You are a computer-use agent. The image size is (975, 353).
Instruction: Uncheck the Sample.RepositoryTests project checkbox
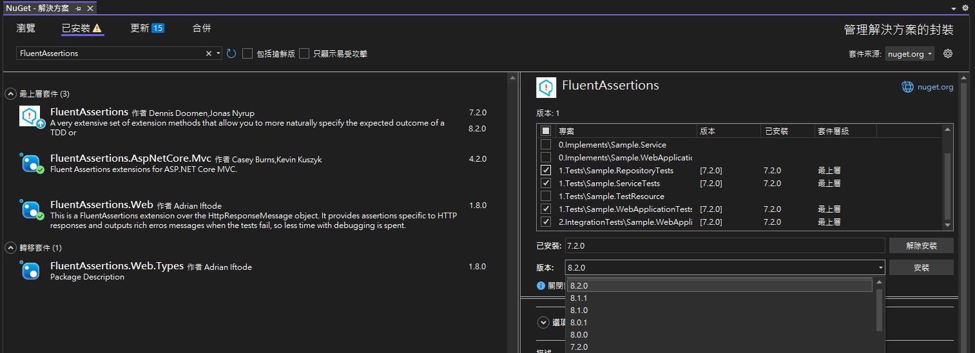click(x=546, y=171)
